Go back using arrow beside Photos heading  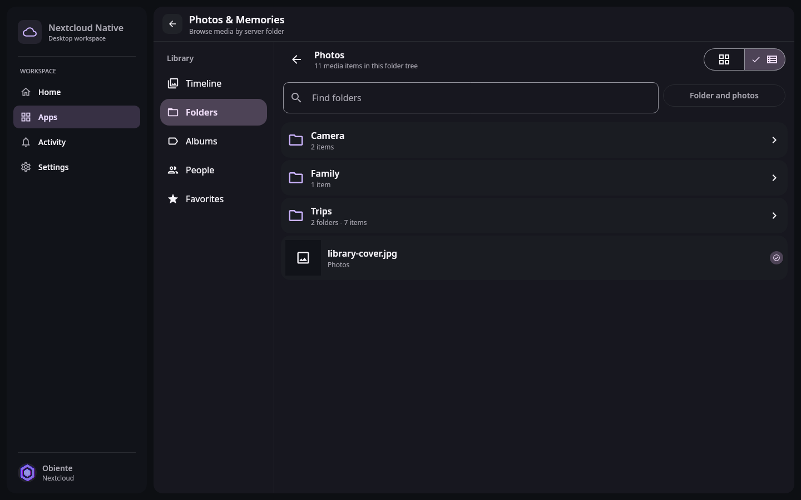point(296,59)
